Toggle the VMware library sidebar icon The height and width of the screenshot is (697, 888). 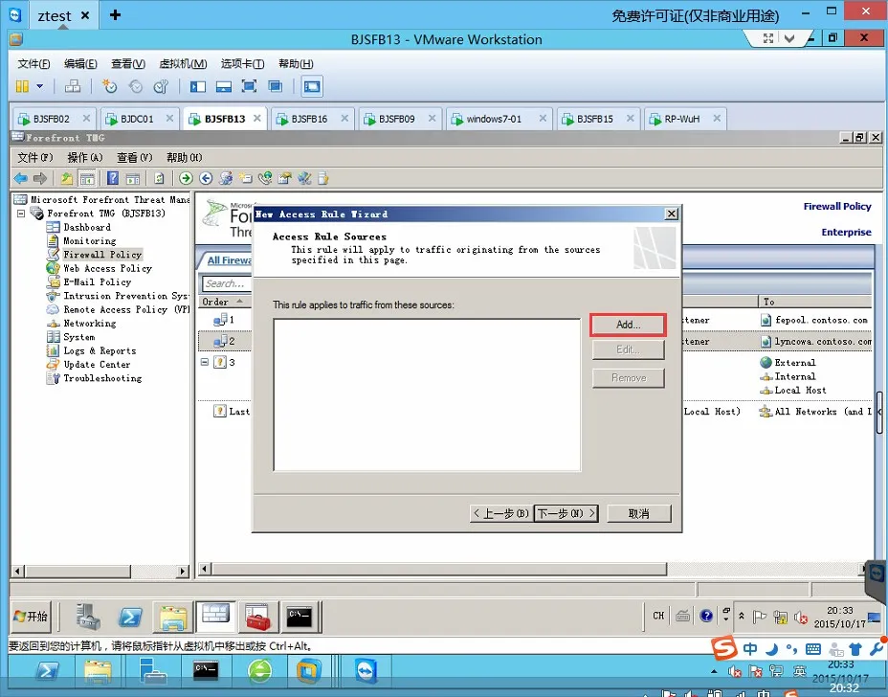click(x=198, y=87)
